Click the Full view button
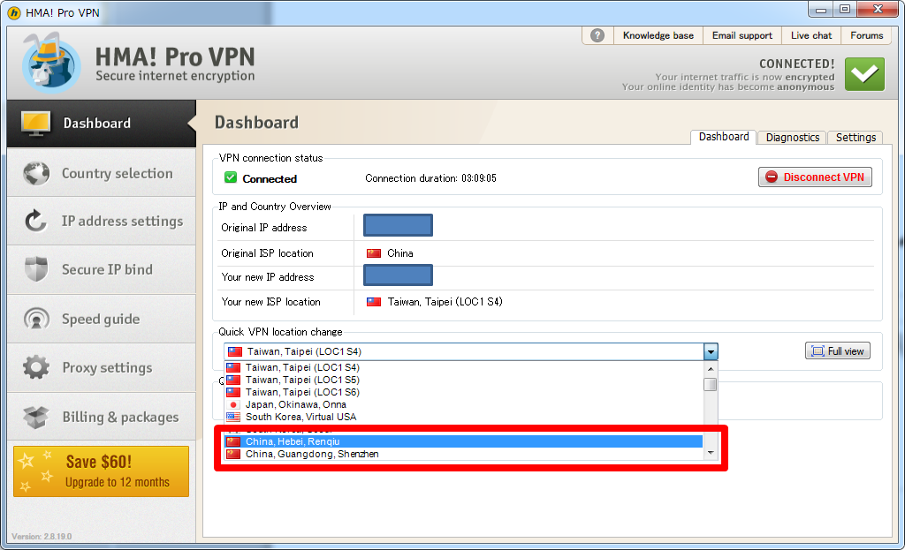This screenshot has width=905, height=550. 838,351
